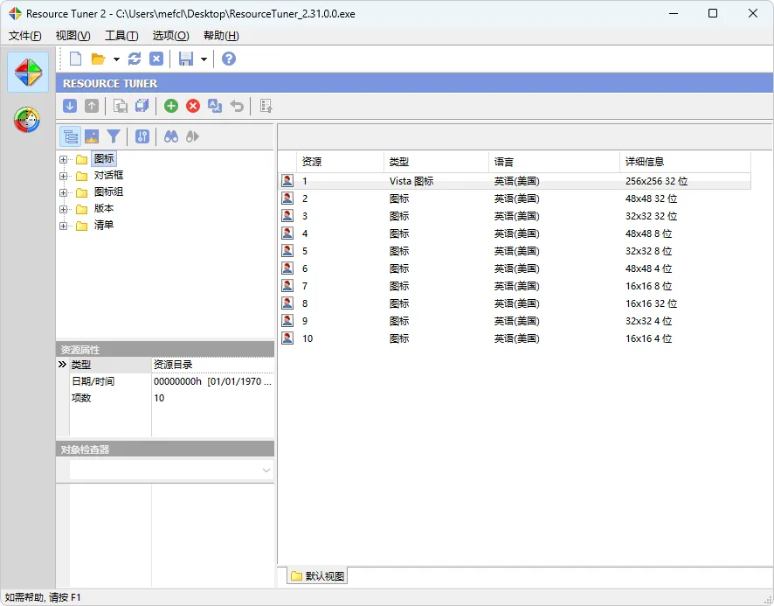This screenshot has height=606, width=774.
Task: Open the 视图(V) menu
Action: (73, 36)
